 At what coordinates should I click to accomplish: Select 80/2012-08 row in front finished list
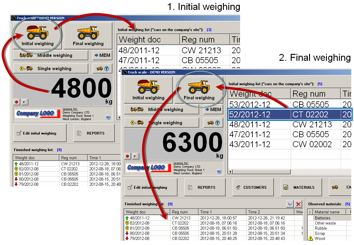click(x=214, y=233)
